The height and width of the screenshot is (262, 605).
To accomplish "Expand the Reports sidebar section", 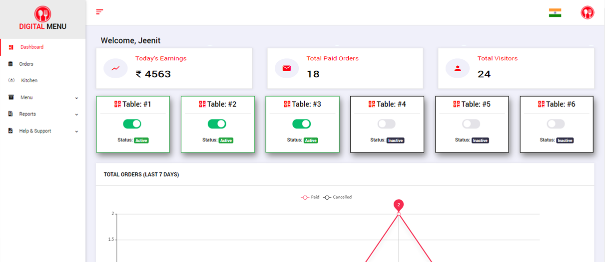I will click(x=42, y=114).
